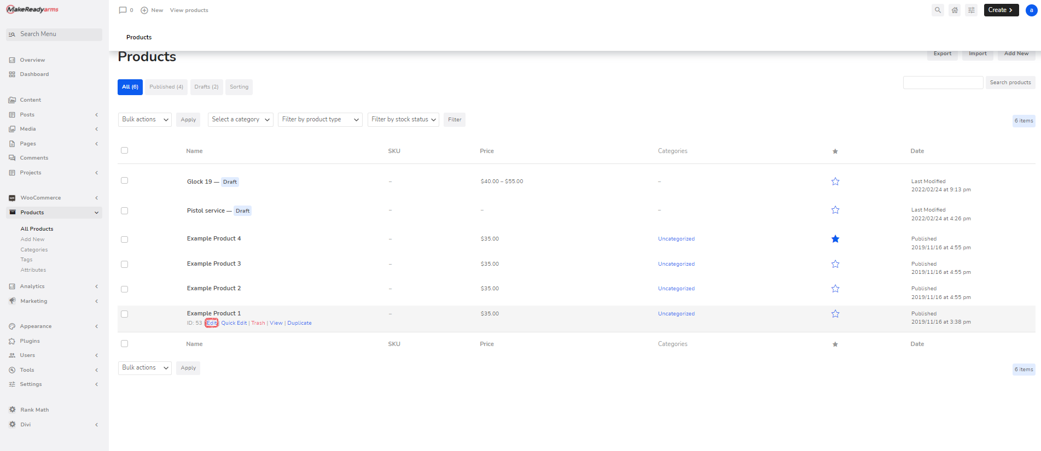
Task: Unfeature Example Product 4 star
Action: 835,239
